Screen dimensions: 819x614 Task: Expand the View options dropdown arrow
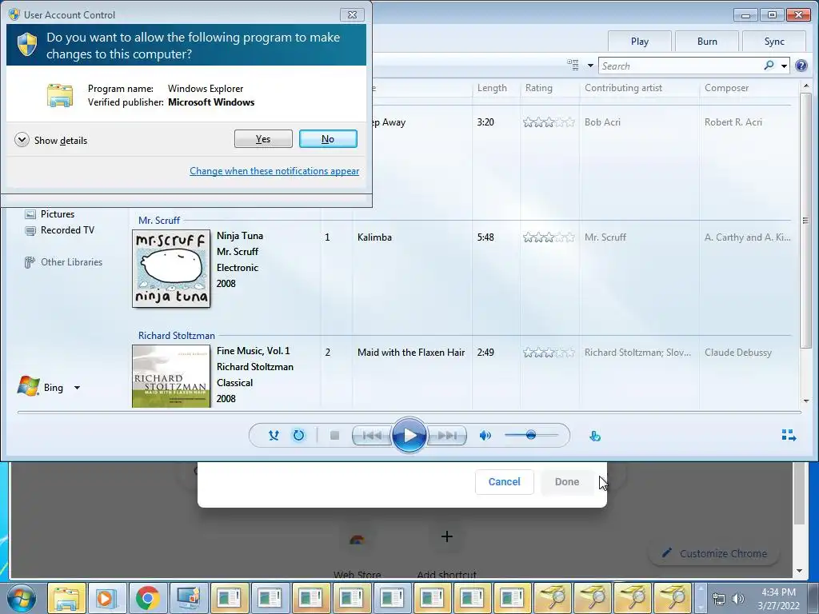click(x=590, y=66)
